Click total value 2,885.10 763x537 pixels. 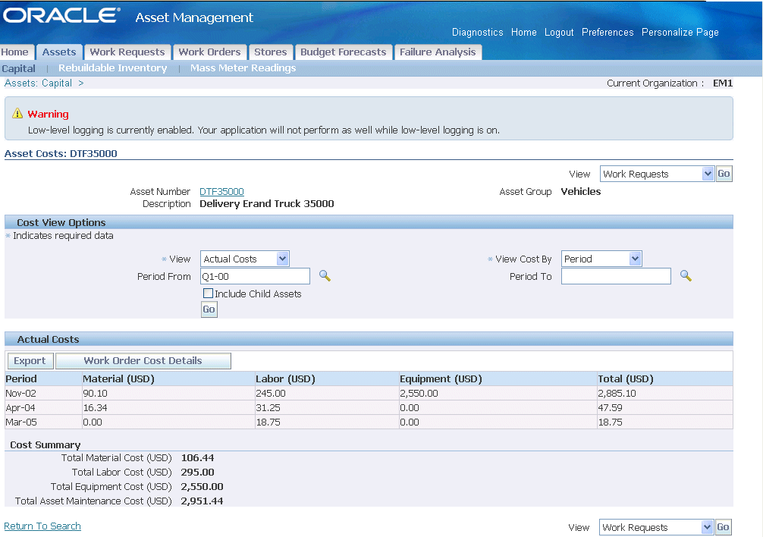617,393
